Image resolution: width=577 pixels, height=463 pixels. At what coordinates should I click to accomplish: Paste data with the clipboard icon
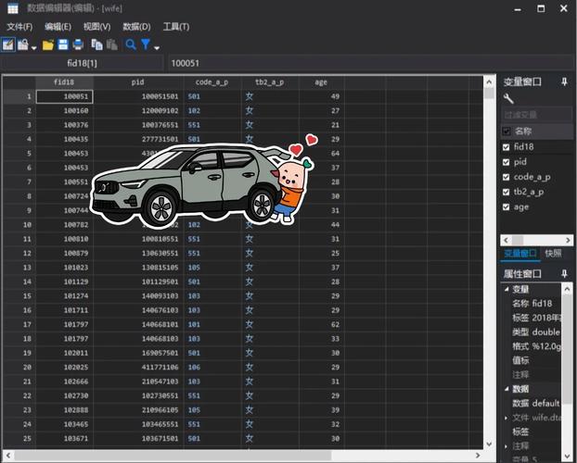(x=112, y=44)
